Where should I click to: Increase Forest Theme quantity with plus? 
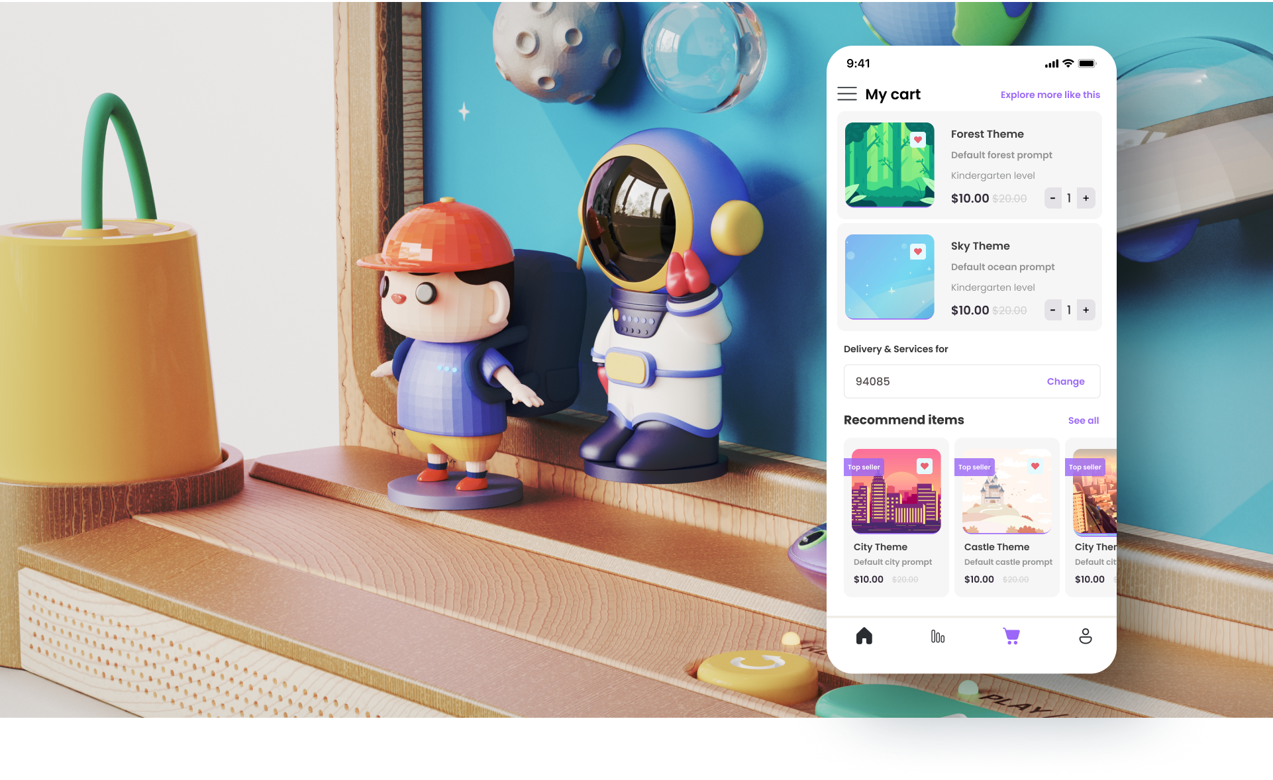click(x=1086, y=198)
